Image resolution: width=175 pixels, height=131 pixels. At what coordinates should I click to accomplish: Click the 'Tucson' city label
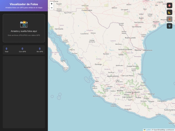coord(59,4)
